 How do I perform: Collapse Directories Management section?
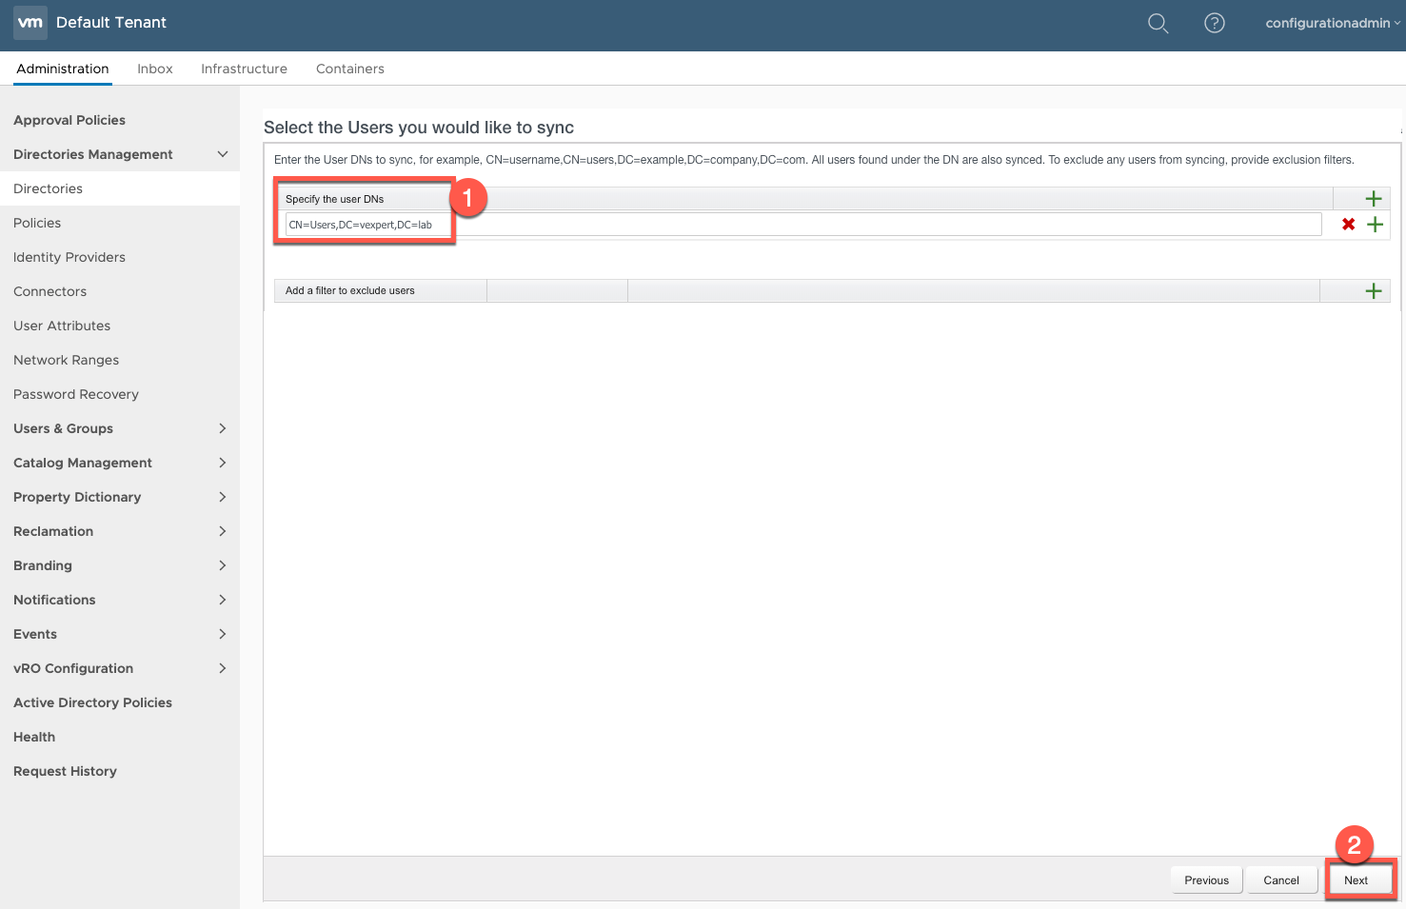(223, 154)
